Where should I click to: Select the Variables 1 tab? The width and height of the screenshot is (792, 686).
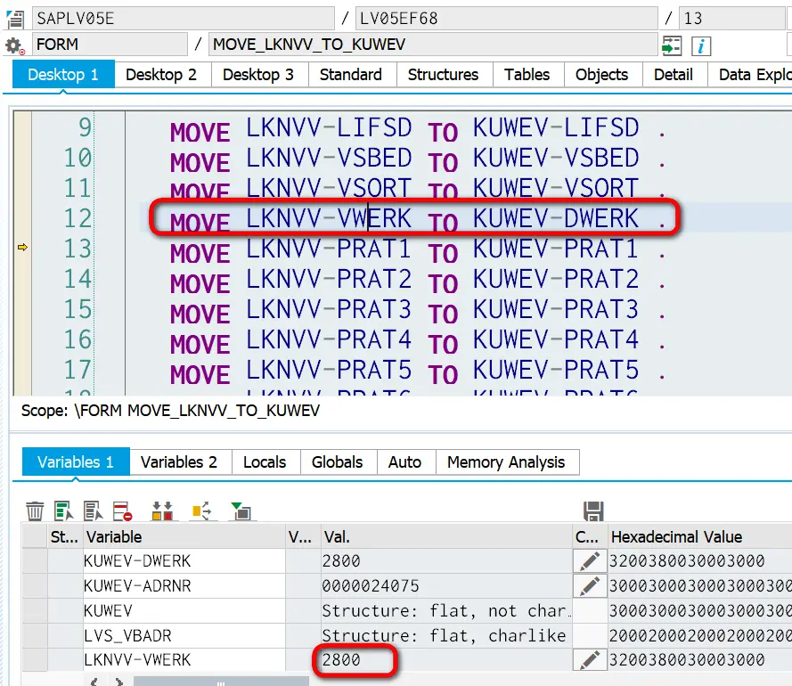pyautogui.click(x=76, y=461)
